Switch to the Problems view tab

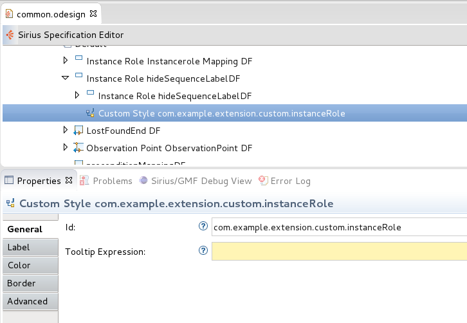[107, 181]
